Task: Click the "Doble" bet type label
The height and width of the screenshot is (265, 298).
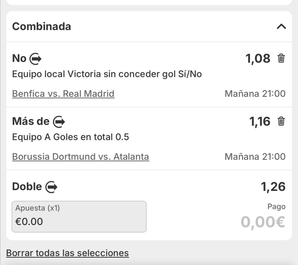Action: [27, 187]
